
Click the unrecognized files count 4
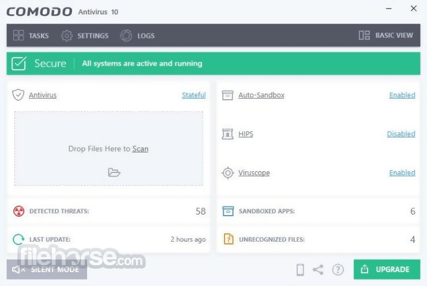(x=413, y=239)
